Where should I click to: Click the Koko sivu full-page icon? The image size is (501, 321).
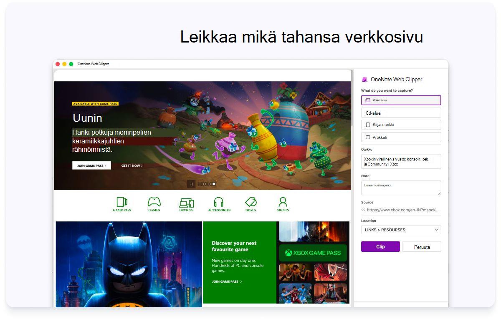point(368,100)
